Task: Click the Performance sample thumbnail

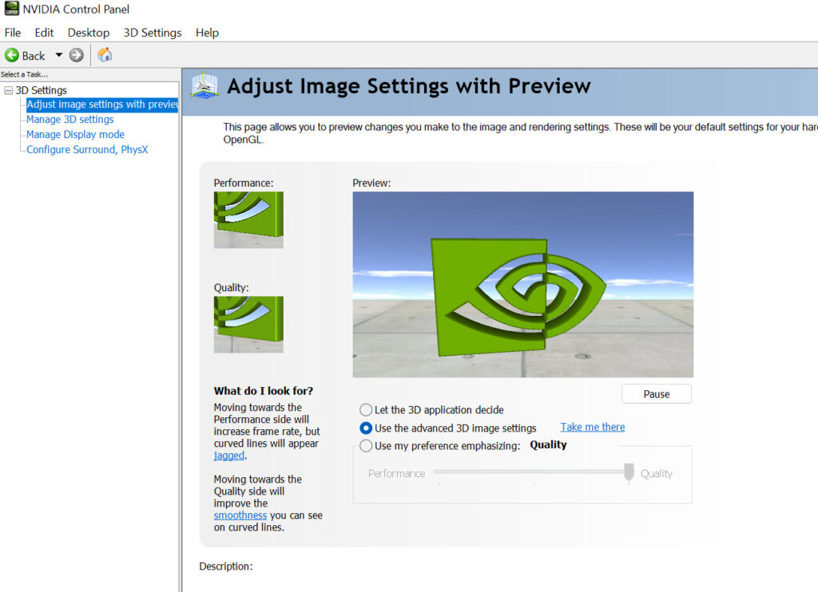Action: (x=248, y=219)
